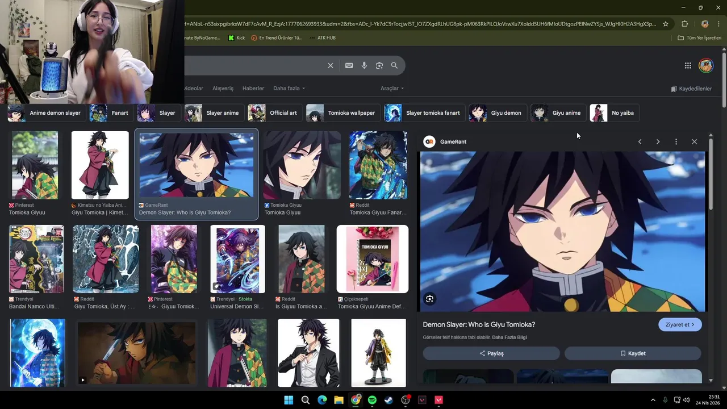Open the Çiçeksepeti notebook thumbnail
The width and height of the screenshot is (727, 409).
point(373,259)
